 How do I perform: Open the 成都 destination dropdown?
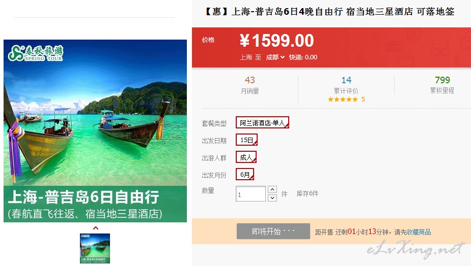[275, 57]
